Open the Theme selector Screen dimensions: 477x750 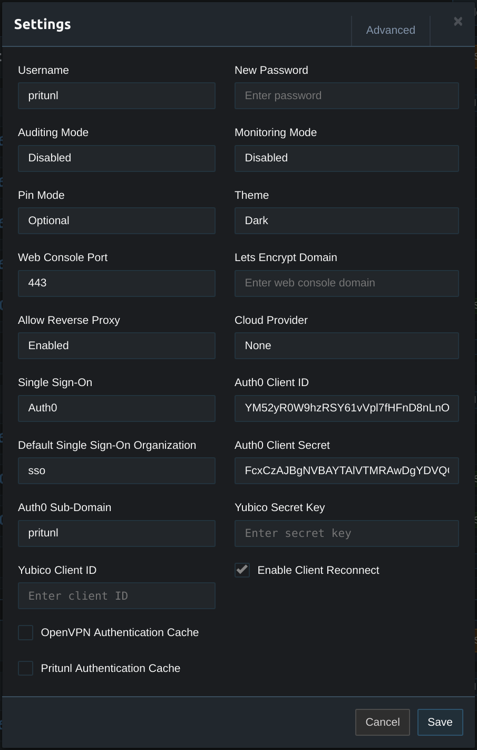pos(346,220)
